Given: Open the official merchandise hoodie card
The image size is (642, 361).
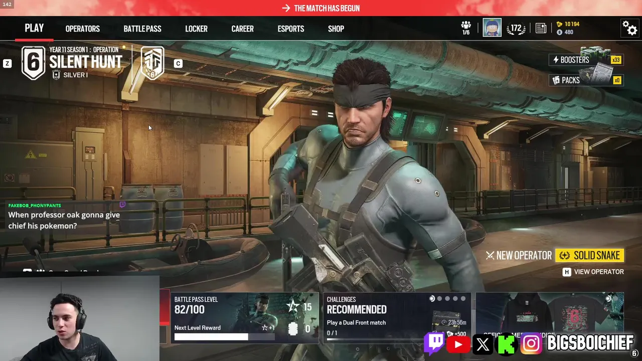Looking at the screenshot, I should tap(550, 318).
